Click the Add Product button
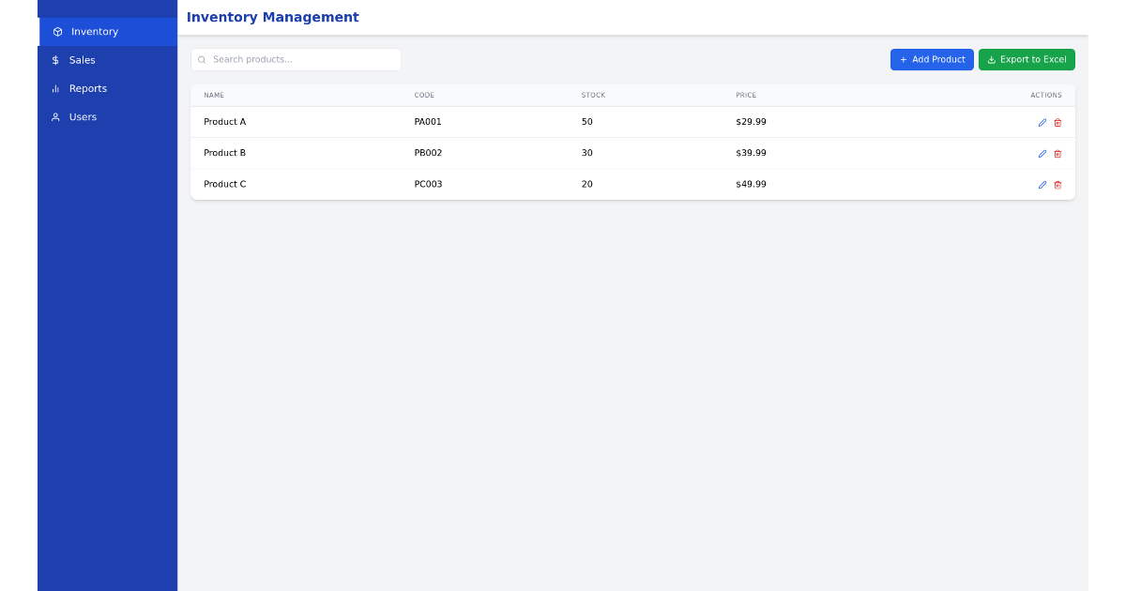This screenshot has height=591, width=1126. [x=932, y=59]
